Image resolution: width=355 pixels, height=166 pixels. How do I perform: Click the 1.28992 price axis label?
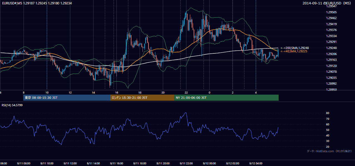click(x=332, y=84)
